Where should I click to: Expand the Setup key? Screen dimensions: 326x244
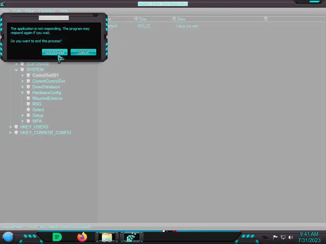pos(22,115)
